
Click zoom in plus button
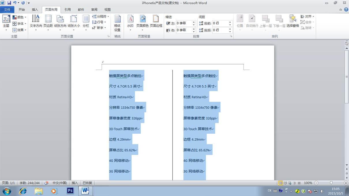[346, 183]
